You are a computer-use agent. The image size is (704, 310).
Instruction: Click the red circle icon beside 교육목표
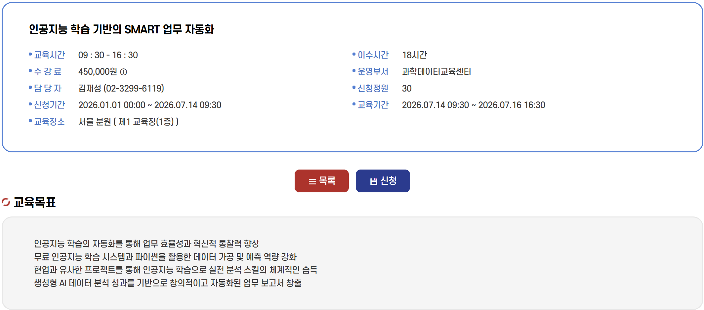6,202
